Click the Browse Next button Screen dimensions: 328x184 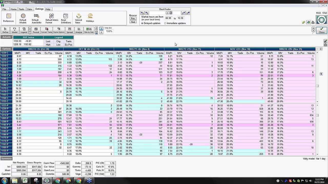tap(133, 22)
